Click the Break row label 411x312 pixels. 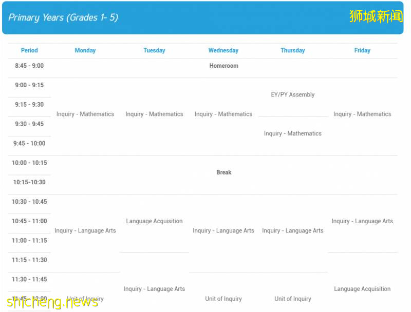click(x=223, y=172)
